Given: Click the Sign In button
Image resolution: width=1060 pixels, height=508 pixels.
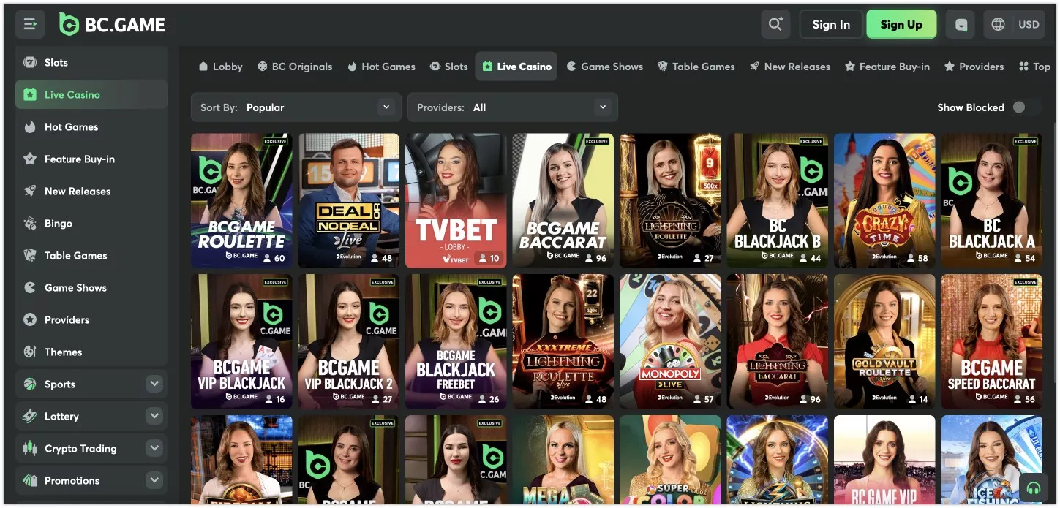Looking at the screenshot, I should (x=831, y=24).
